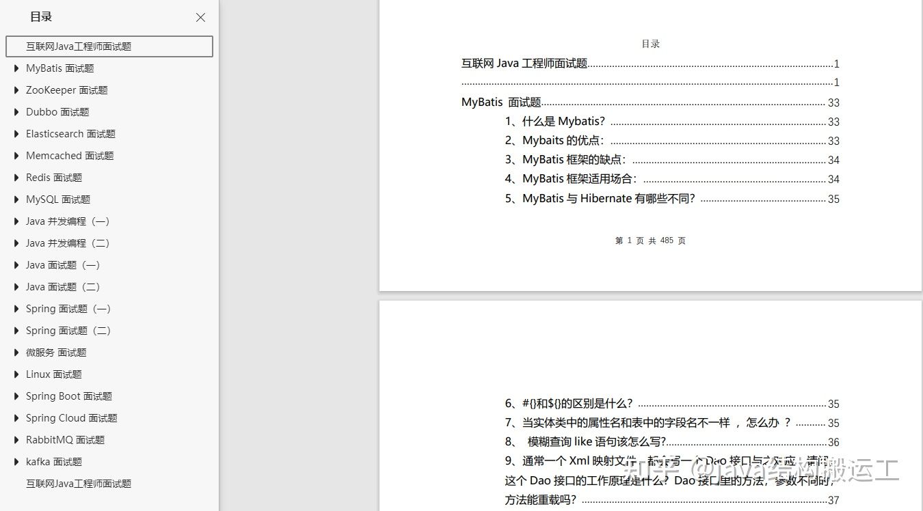Expand the Java 面试题（二）arrow
This screenshot has width=923, height=511.
tap(16, 287)
